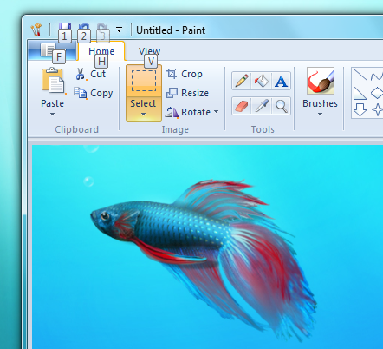Choose the four-point star shape

pyautogui.click(x=377, y=109)
